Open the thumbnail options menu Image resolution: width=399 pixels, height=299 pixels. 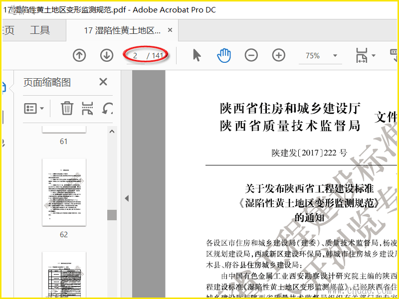[x=34, y=109]
